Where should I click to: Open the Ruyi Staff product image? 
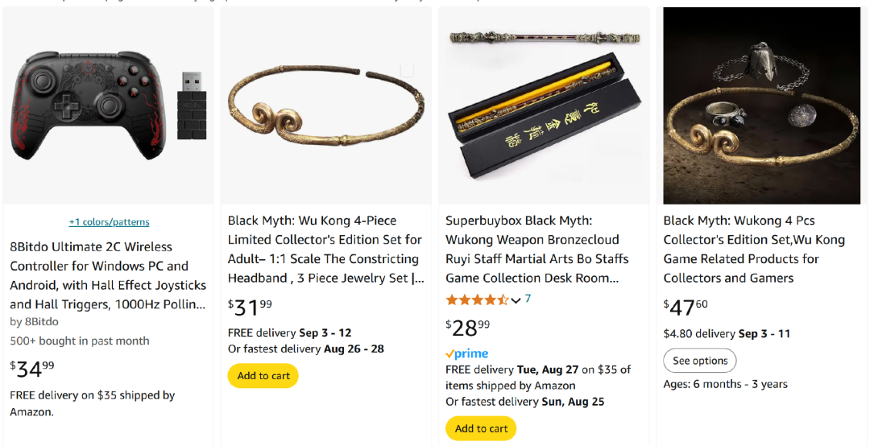544,105
